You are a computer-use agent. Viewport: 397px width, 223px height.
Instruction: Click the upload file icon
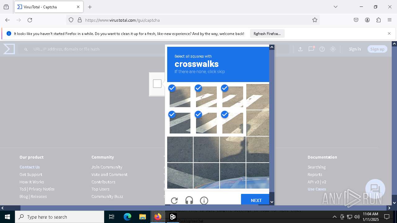300,49
